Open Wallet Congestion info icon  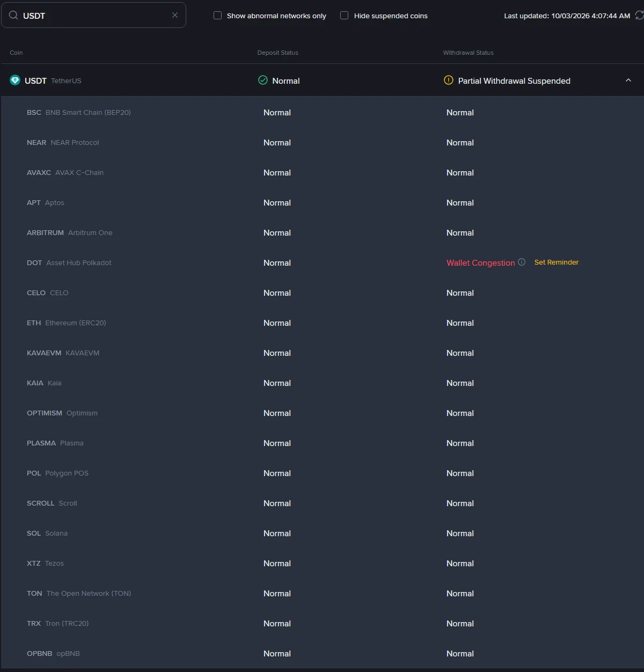(x=522, y=262)
